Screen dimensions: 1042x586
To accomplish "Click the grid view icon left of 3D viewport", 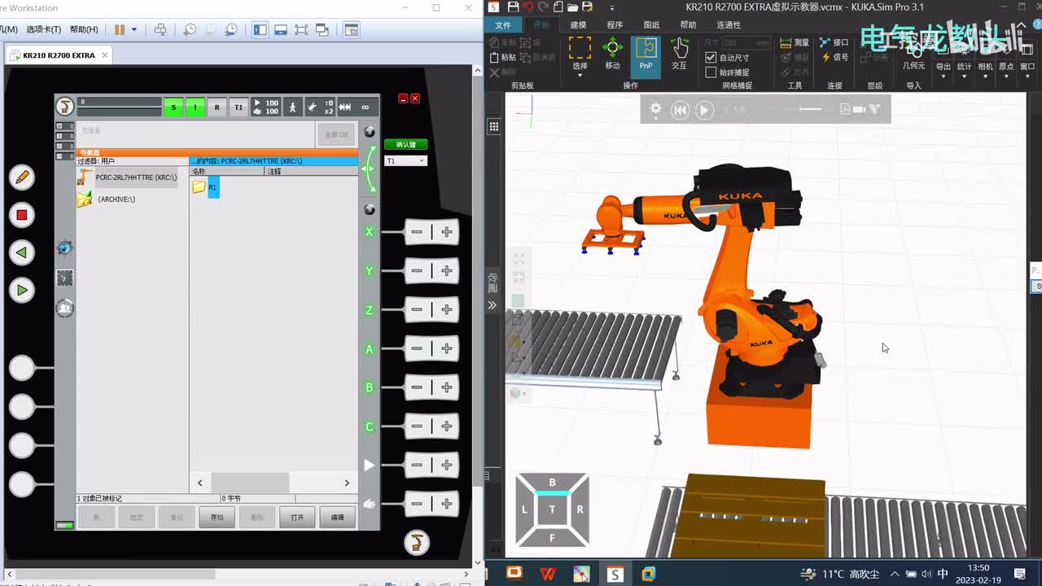I will click(x=494, y=126).
